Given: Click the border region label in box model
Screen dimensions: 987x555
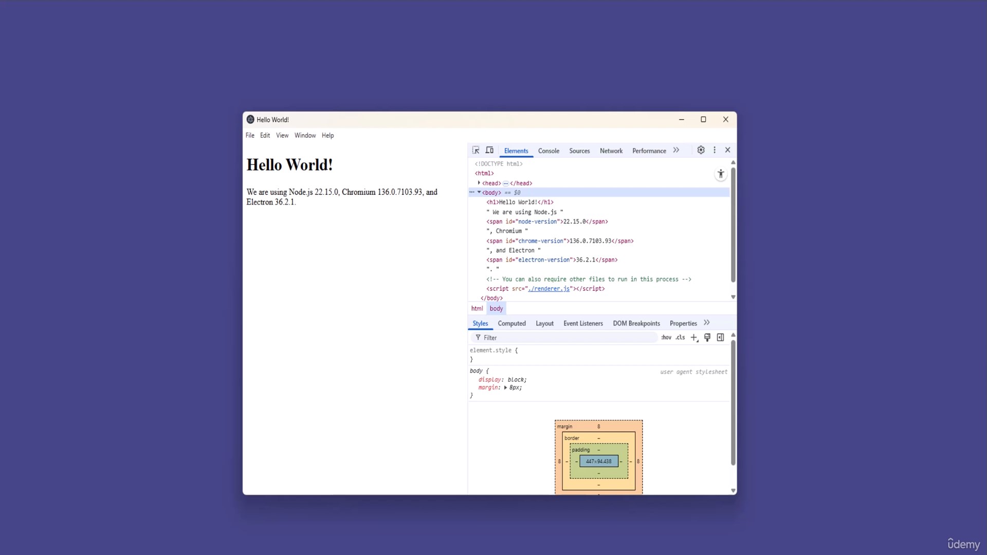Looking at the screenshot, I should click(x=572, y=438).
